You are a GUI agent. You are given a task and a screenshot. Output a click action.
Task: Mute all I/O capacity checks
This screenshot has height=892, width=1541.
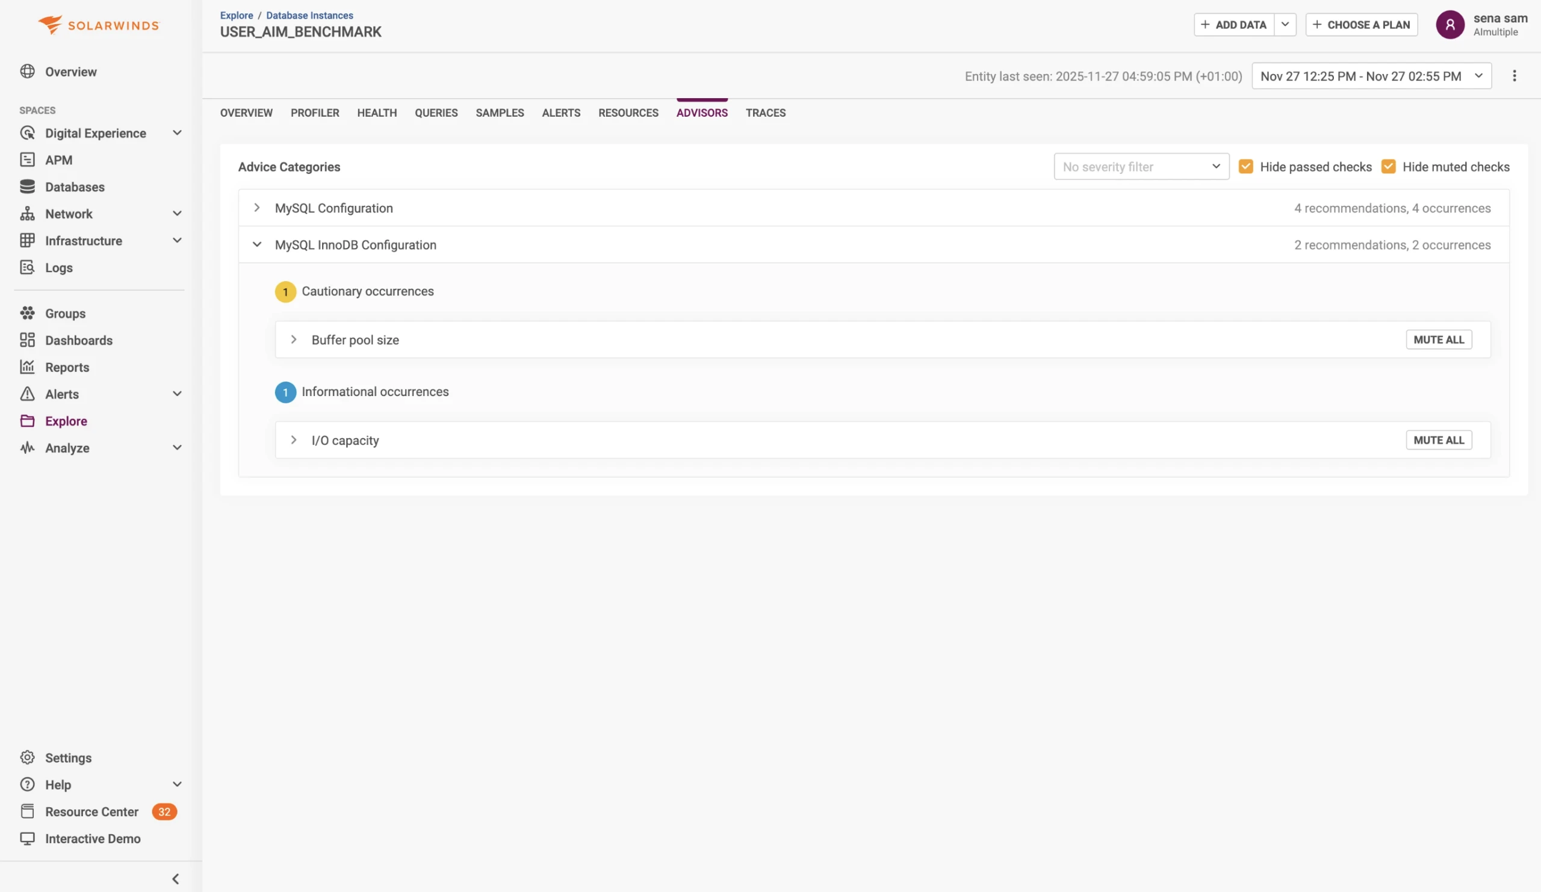pos(1438,440)
